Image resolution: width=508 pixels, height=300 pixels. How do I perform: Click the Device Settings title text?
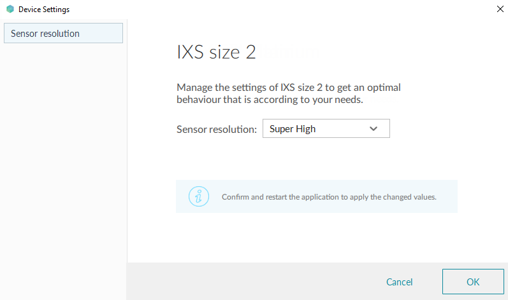click(44, 10)
